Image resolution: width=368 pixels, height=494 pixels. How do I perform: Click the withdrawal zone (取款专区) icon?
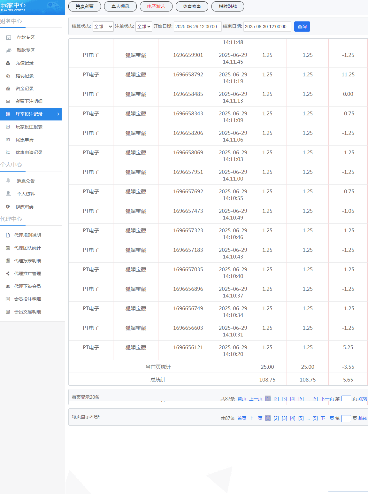click(9, 50)
